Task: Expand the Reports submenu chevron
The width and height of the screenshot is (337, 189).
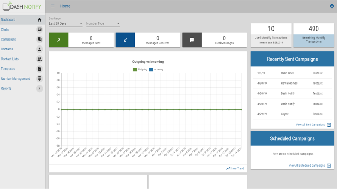Action: click(39, 88)
